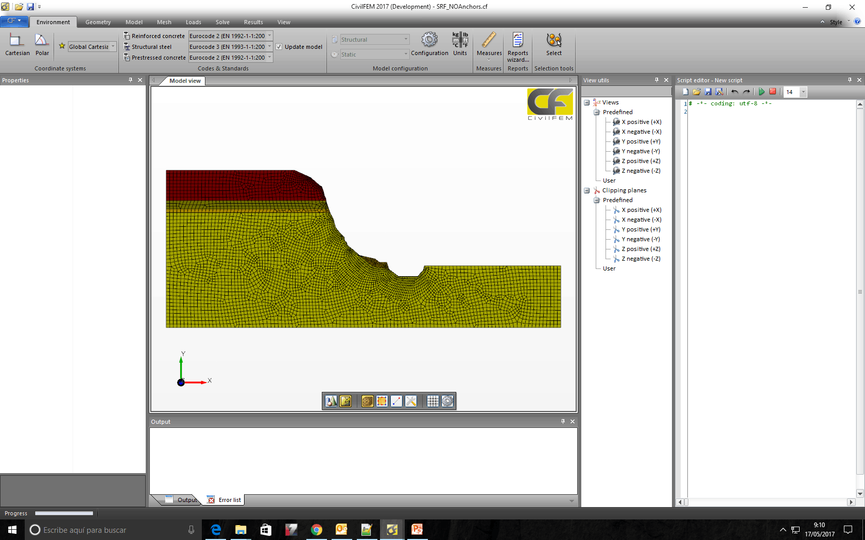This screenshot has height=540, width=865.
Task: Click the wrench tools icon in model view toolbar
Action: point(411,401)
